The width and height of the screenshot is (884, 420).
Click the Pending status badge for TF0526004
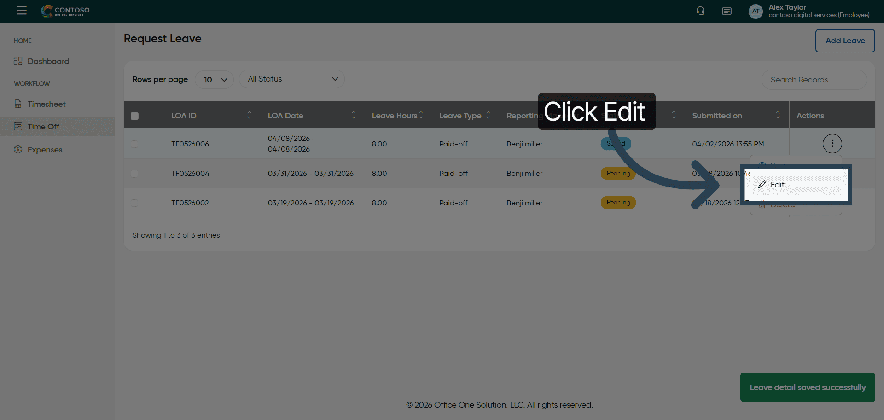pos(618,174)
